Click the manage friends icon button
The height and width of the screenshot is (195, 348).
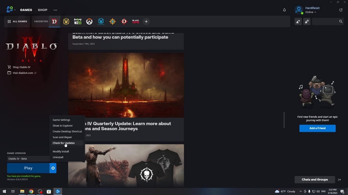coord(307,22)
